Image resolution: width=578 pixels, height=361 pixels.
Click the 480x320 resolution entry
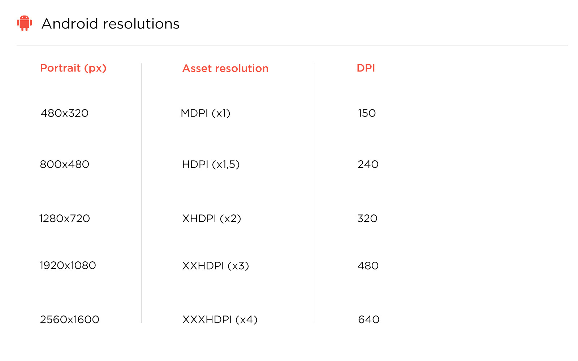[x=65, y=113]
